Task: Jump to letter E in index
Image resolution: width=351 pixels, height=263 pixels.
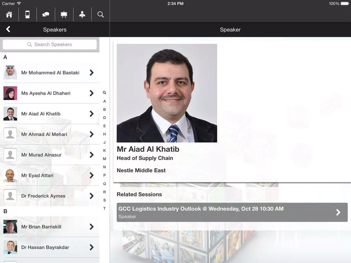Action: (104, 126)
